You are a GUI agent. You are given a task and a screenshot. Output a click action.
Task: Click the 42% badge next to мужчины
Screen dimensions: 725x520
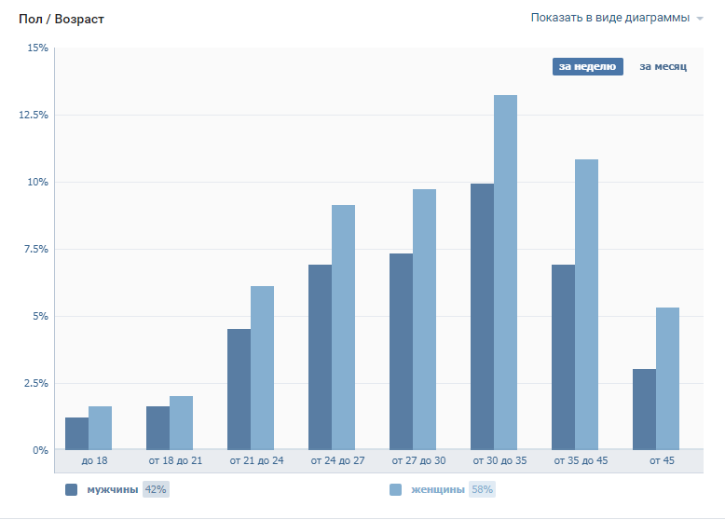[156, 489]
